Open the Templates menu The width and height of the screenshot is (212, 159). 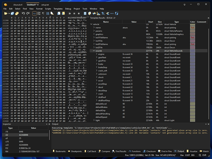coord(58,9)
